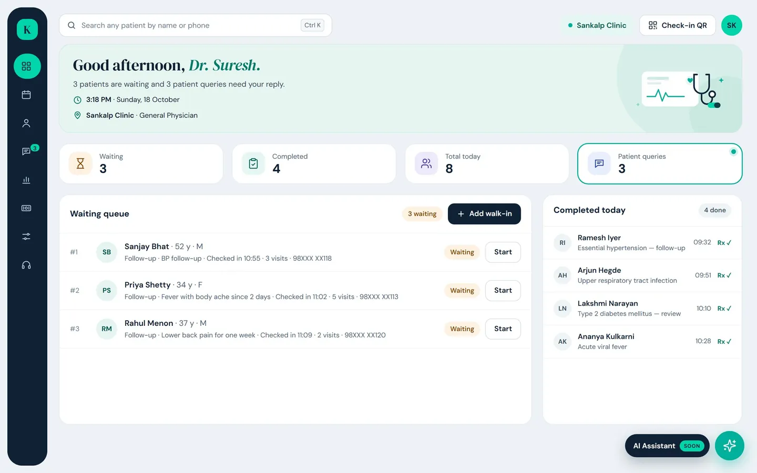Open the Total today stat card
Viewport: 757px width, 473px height.
(487, 164)
